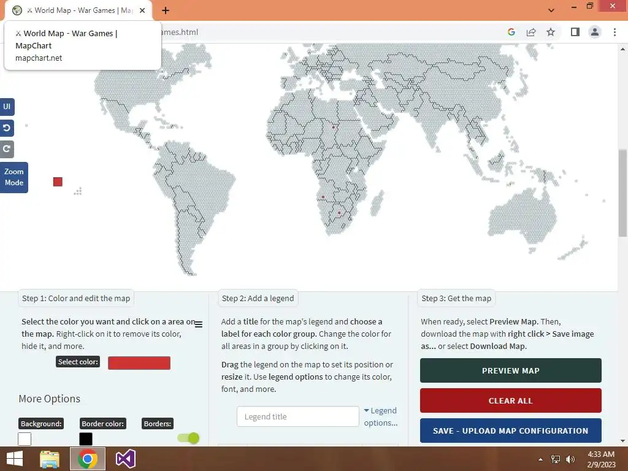Click the red legend square on the map
This screenshot has height=471, width=628.
pos(58,182)
